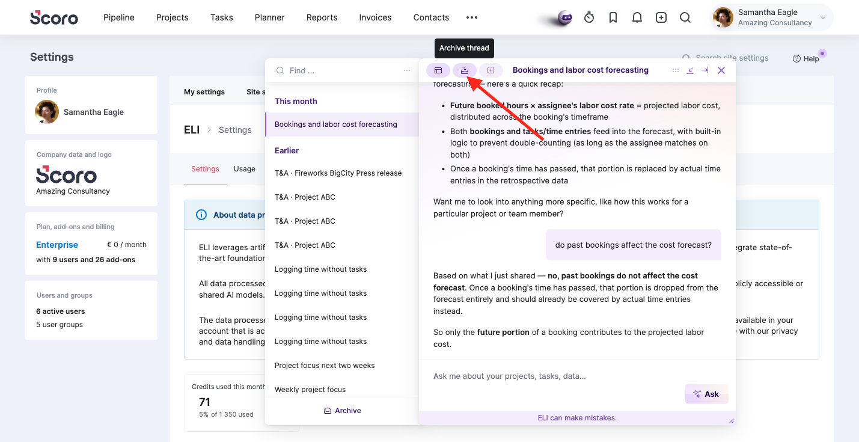Switch to the Usage tab
This screenshot has width=859, height=442.
(245, 169)
